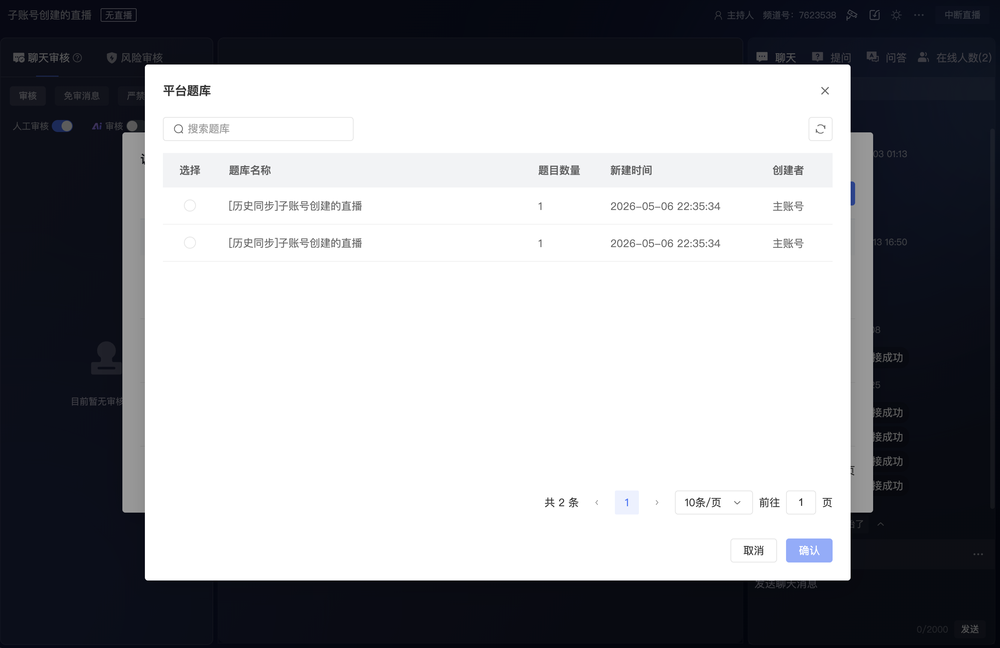The height and width of the screenshot is (648, 1000).
Task: Collapse the chat panel up-chevron
Action: (881, 524)
